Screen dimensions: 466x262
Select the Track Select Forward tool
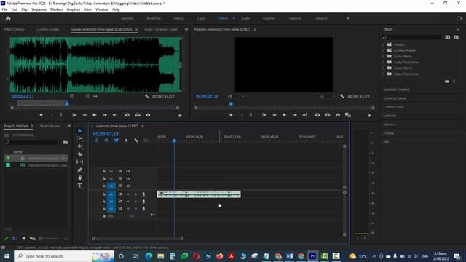click(x=79, y=138)
